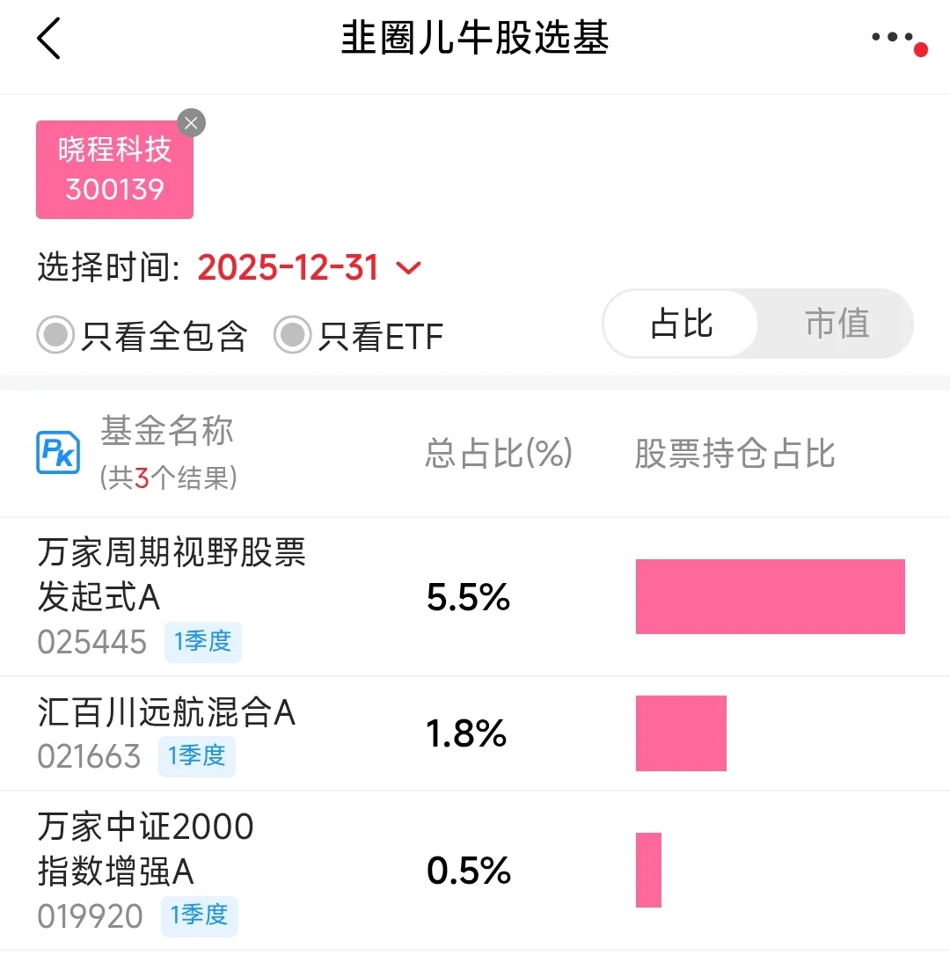Image resolution: width=950 pixels, height=955 pixels.
Task: Click 1季度 tag under fund 025445
Action: tap(203, 642)
